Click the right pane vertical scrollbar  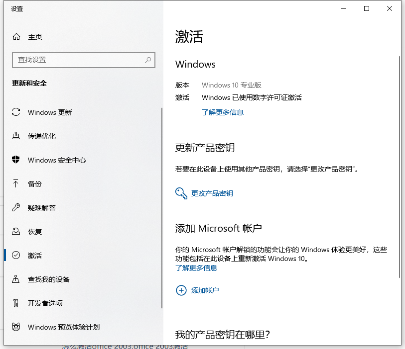click(400, 167)
